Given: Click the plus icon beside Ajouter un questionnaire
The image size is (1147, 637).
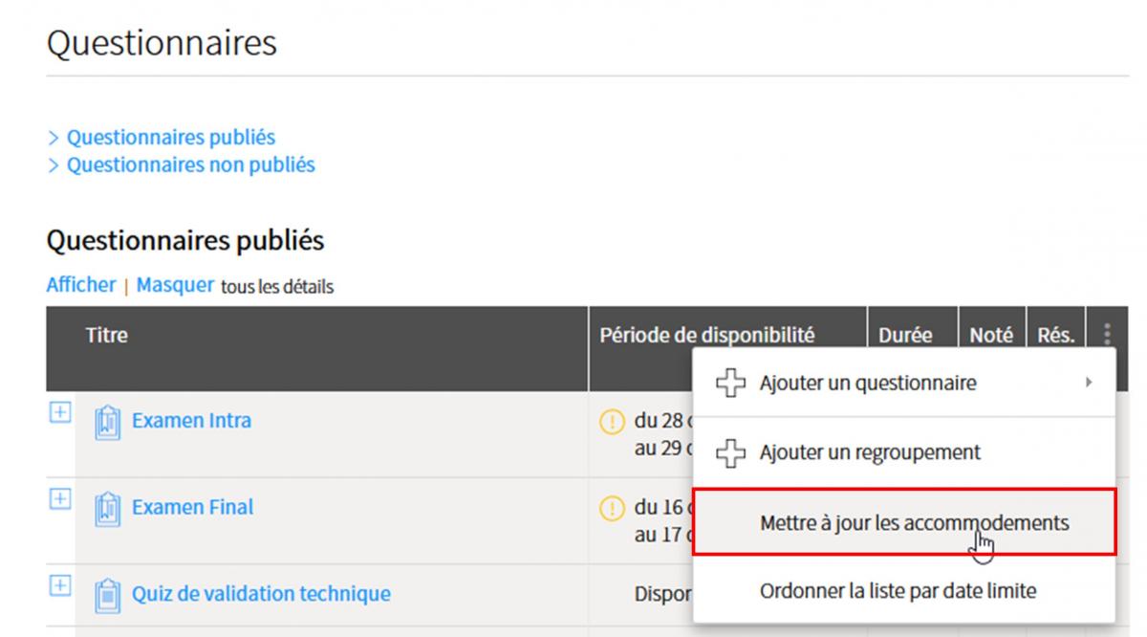Looking at the screenshot, I should [731, 384].
